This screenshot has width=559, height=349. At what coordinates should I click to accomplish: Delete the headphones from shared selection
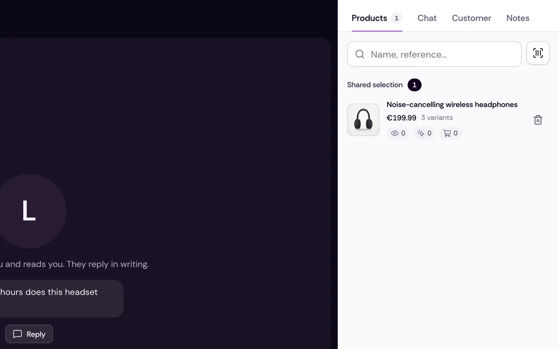538,120
